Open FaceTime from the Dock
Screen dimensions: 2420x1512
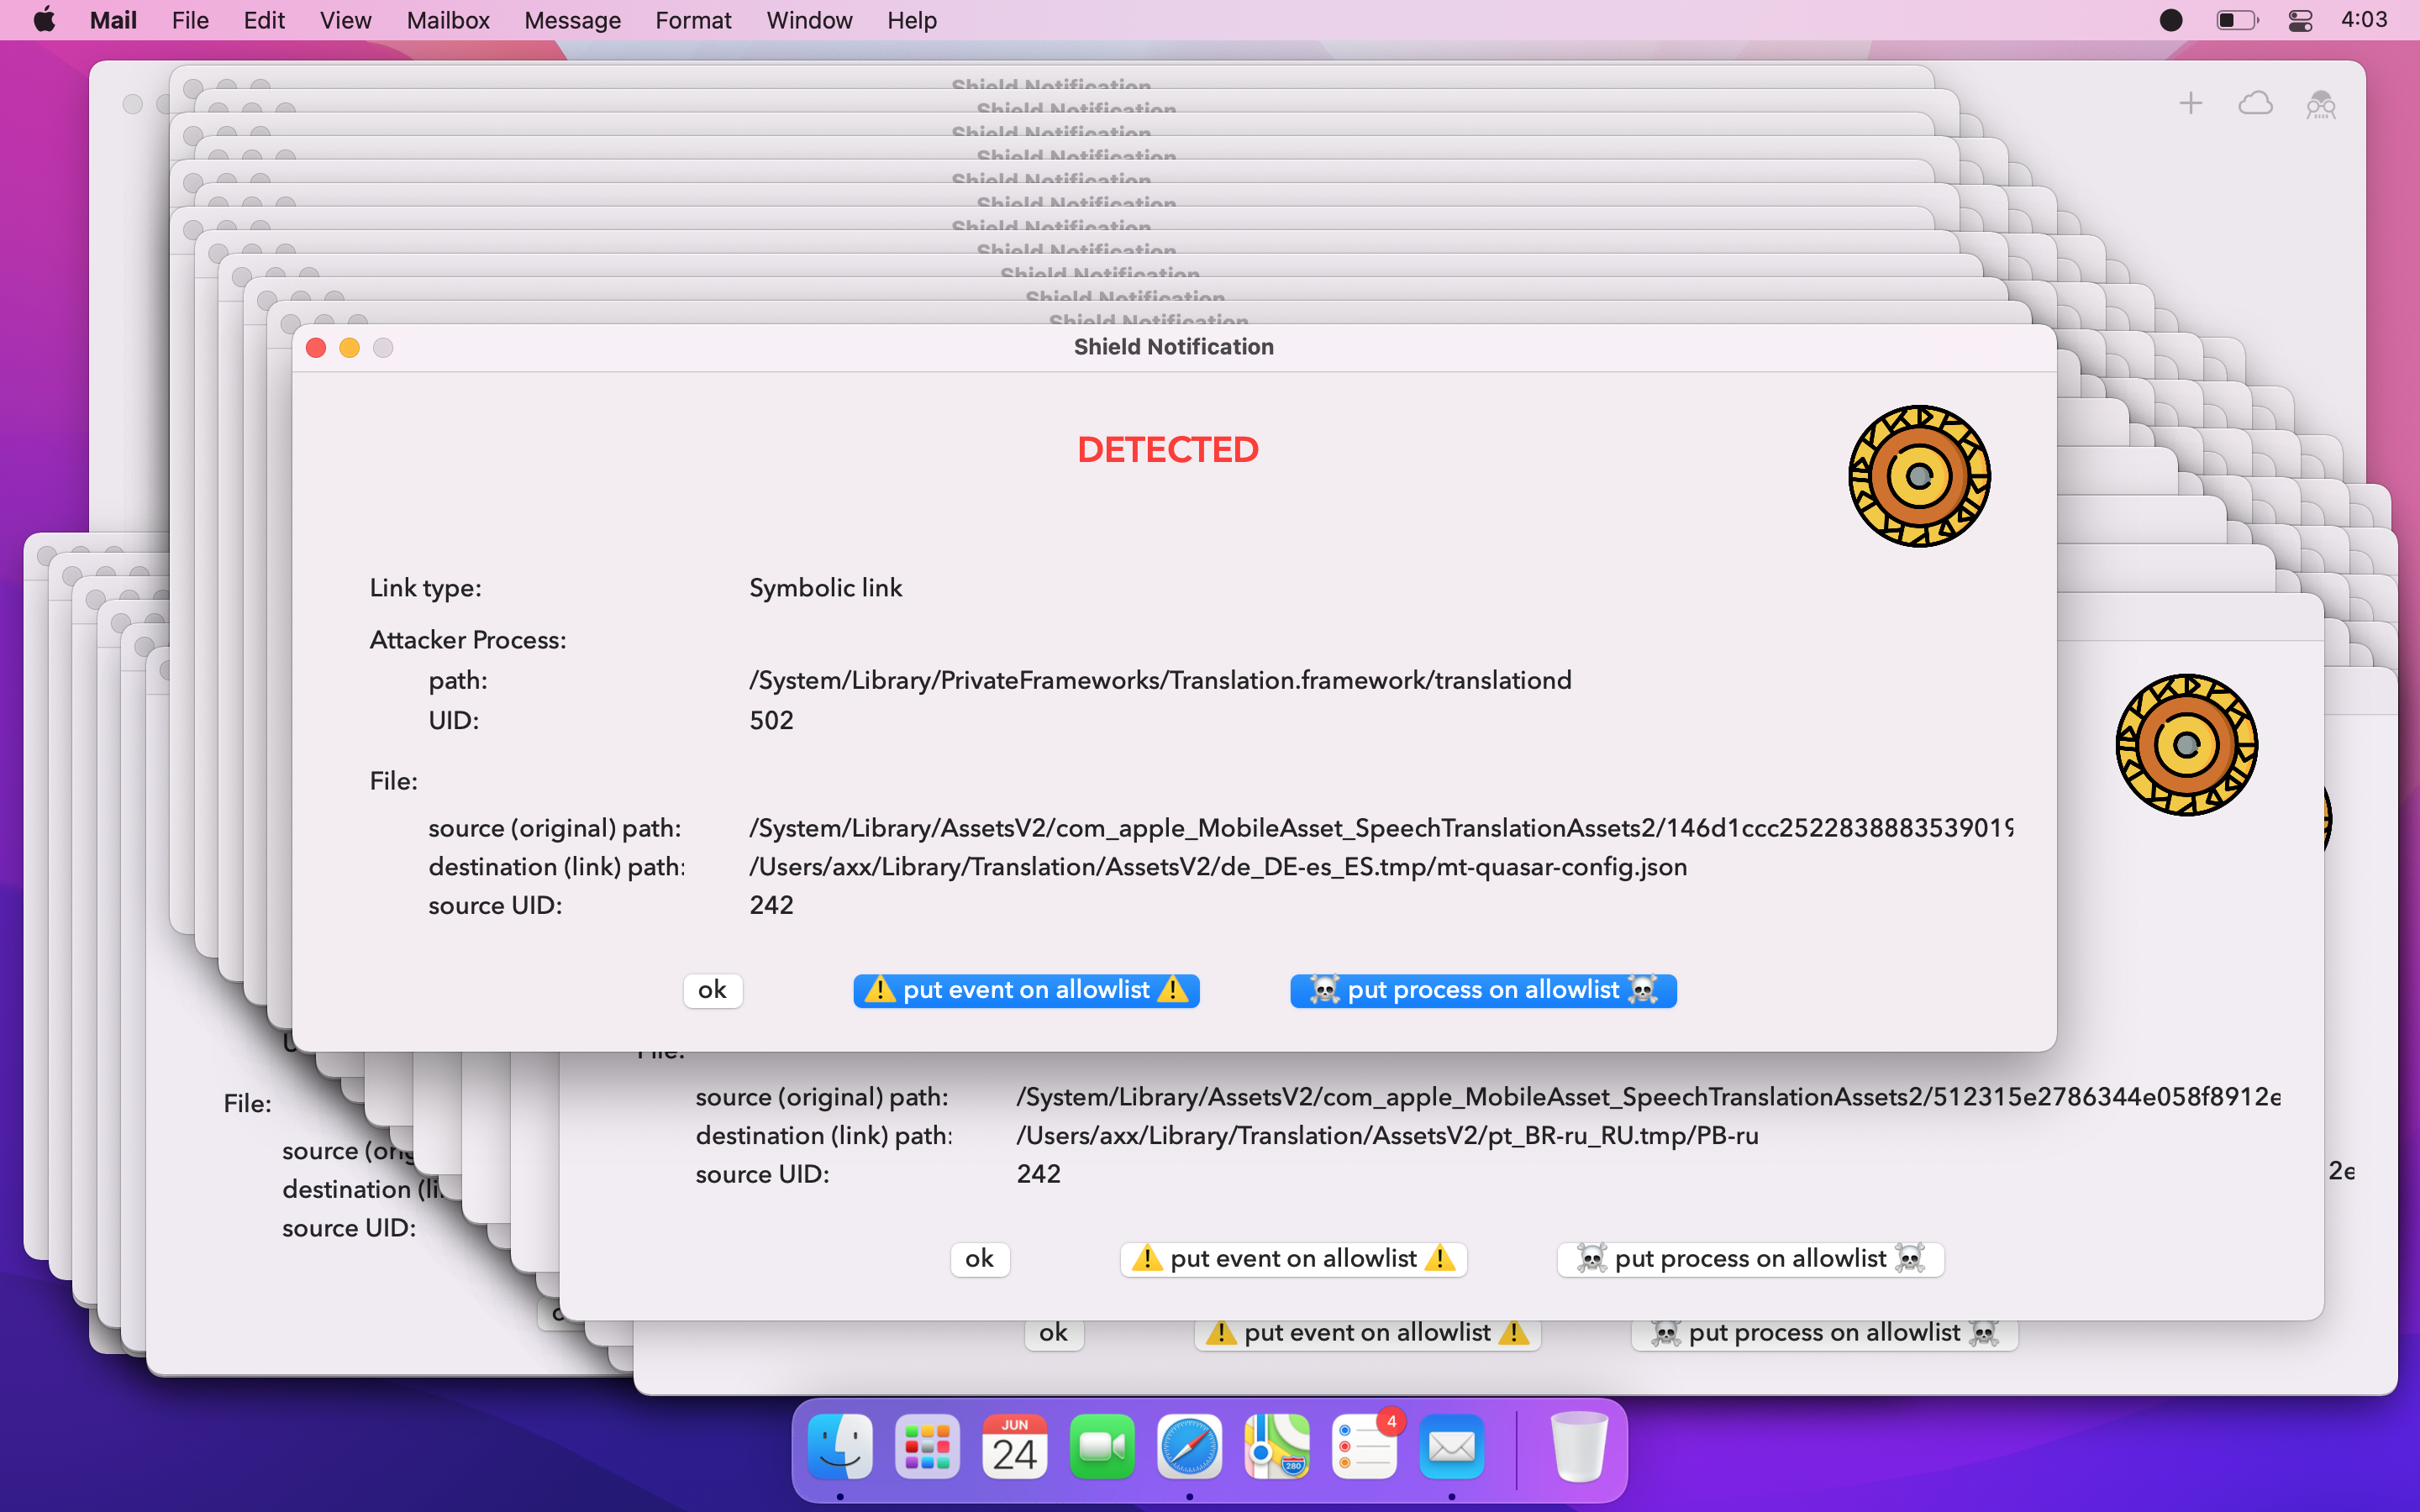tap(1101, 1447)
